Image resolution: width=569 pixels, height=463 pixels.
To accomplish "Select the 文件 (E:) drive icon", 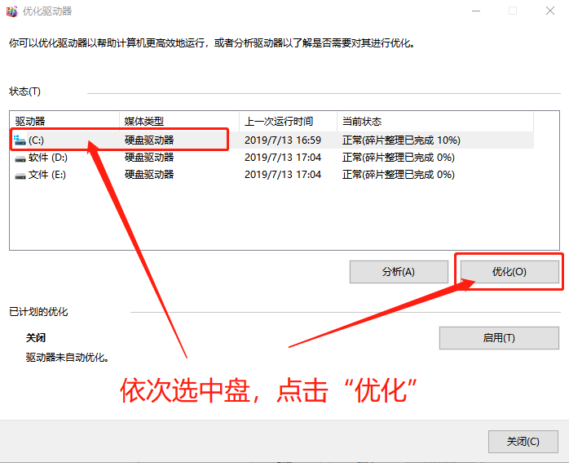I will tap(20, 175).
